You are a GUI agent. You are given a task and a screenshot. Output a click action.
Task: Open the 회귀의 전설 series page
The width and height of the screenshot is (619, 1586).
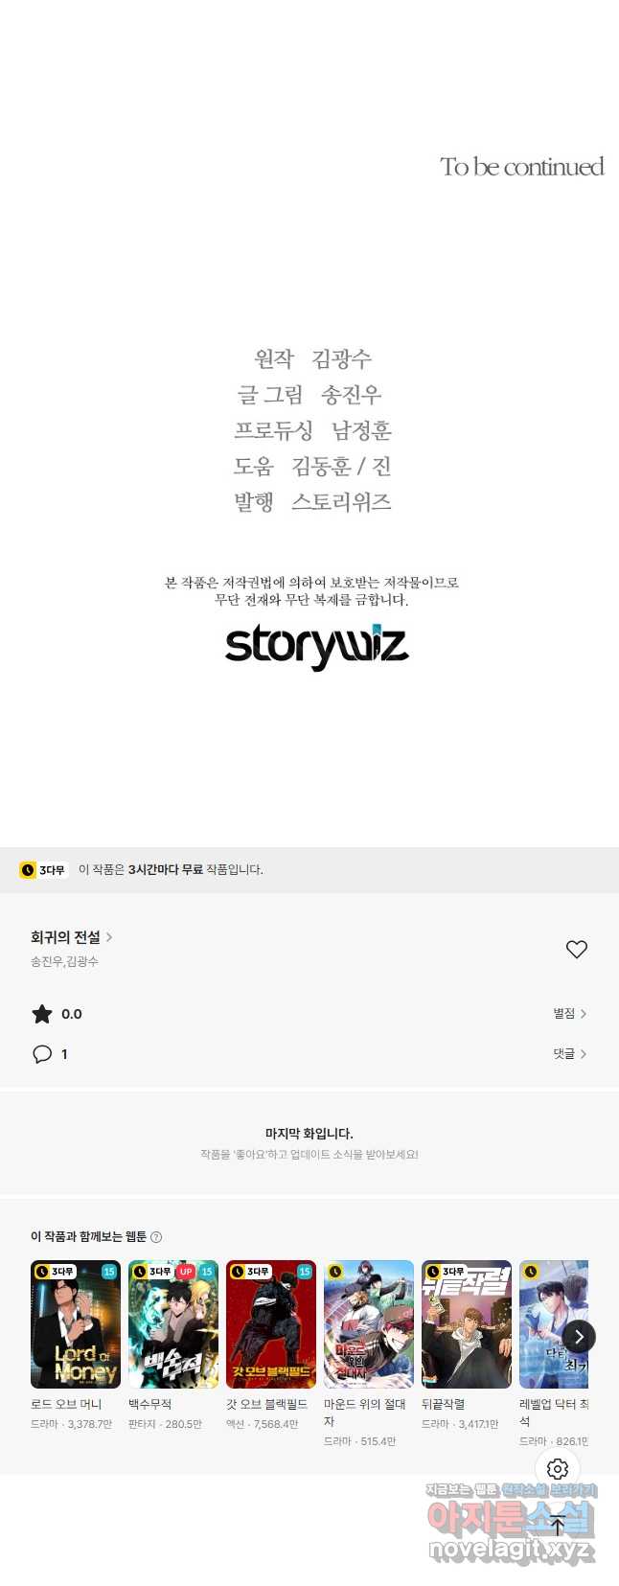(72, 937)
